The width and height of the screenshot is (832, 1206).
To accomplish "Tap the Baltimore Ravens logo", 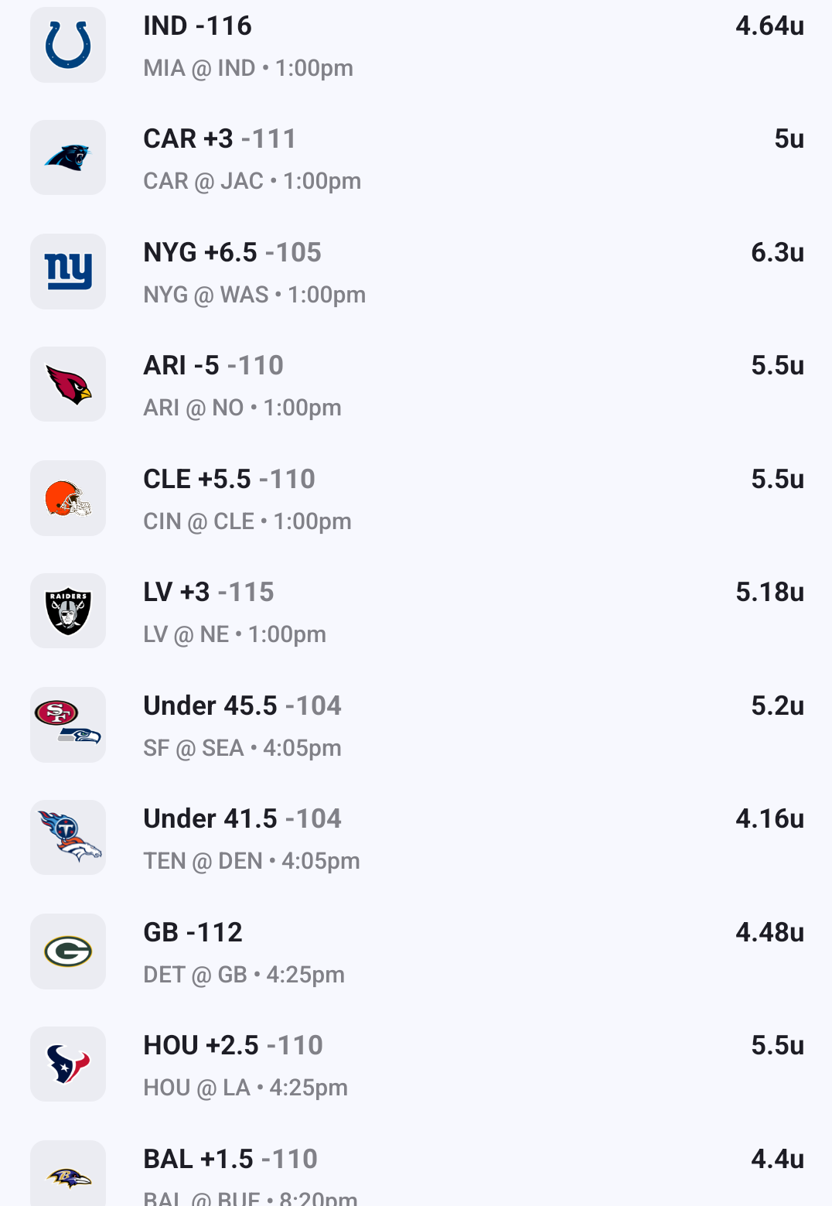I will click(68, 1177).
